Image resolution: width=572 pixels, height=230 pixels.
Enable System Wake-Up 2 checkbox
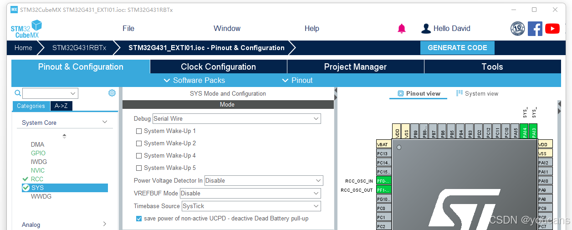[x=139, y=143]
